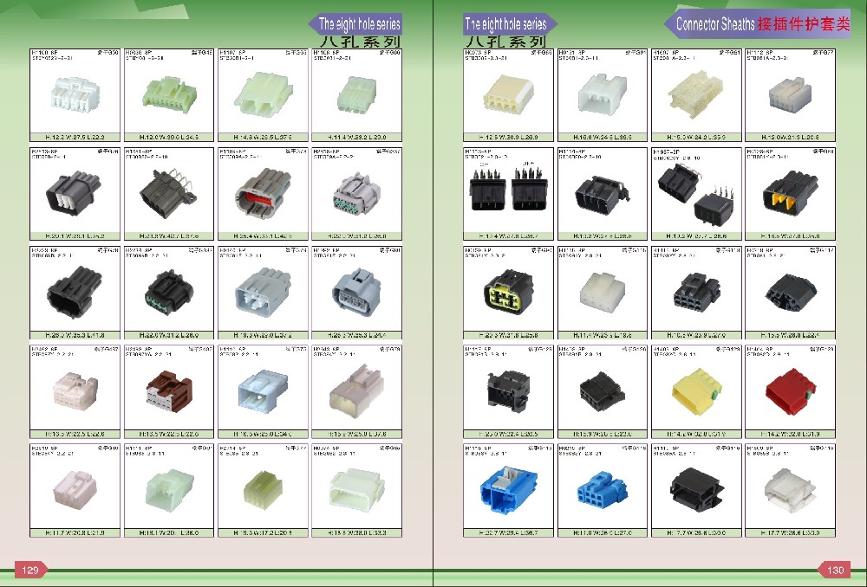Screen dimensions: 867x587
Task: Click the brown connector photo
Action: [x=169, y=390]
